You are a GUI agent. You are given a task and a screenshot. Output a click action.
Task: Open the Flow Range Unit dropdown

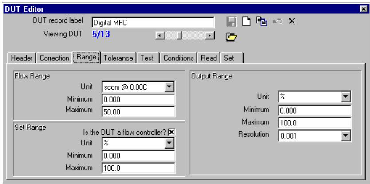click(x=169, y=87)
